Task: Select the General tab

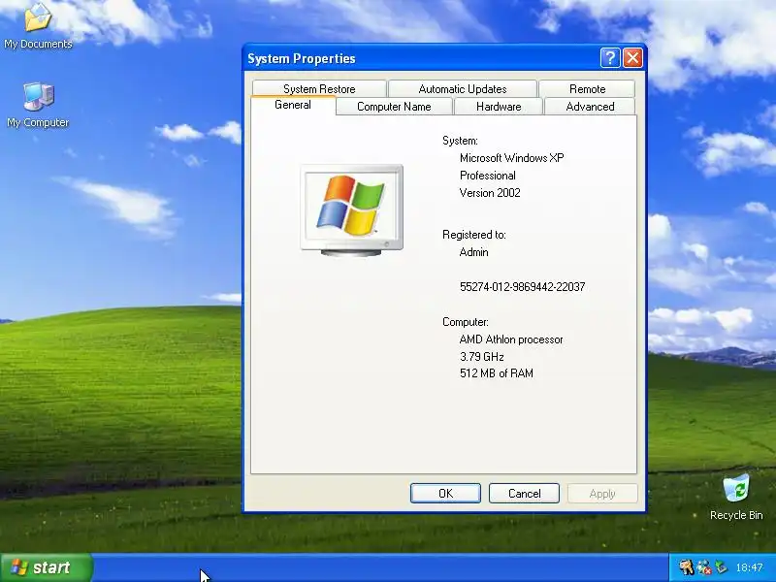Action: pyautogui.click(x=293, y=105)
